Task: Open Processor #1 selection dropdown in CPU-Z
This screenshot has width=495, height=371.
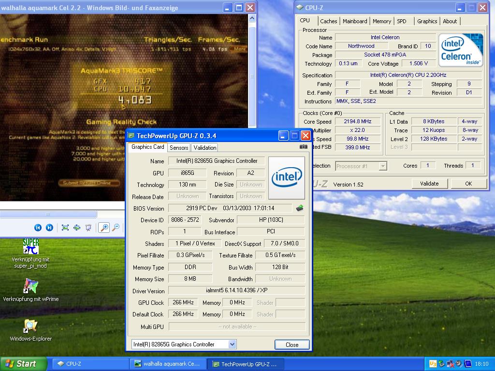Action: tap(383, 166)
